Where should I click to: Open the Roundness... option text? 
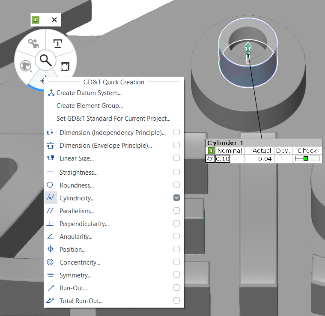pos(77,185)
